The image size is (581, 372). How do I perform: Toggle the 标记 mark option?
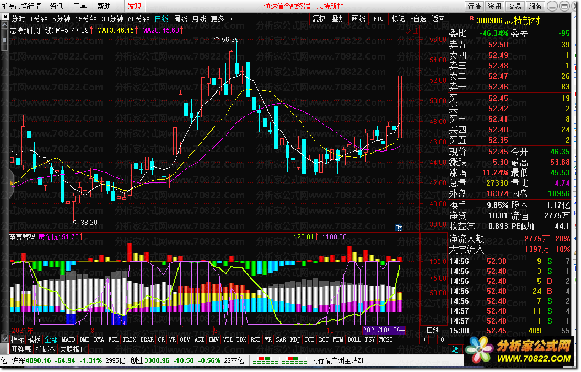(x=398, y=19)
